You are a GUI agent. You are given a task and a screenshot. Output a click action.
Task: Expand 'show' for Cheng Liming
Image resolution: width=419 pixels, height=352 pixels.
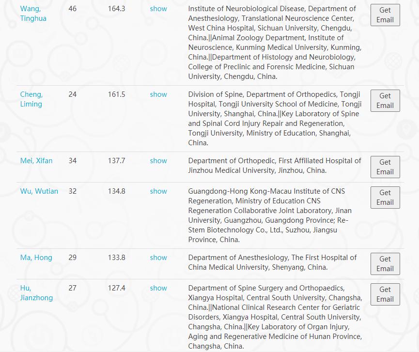158,94
